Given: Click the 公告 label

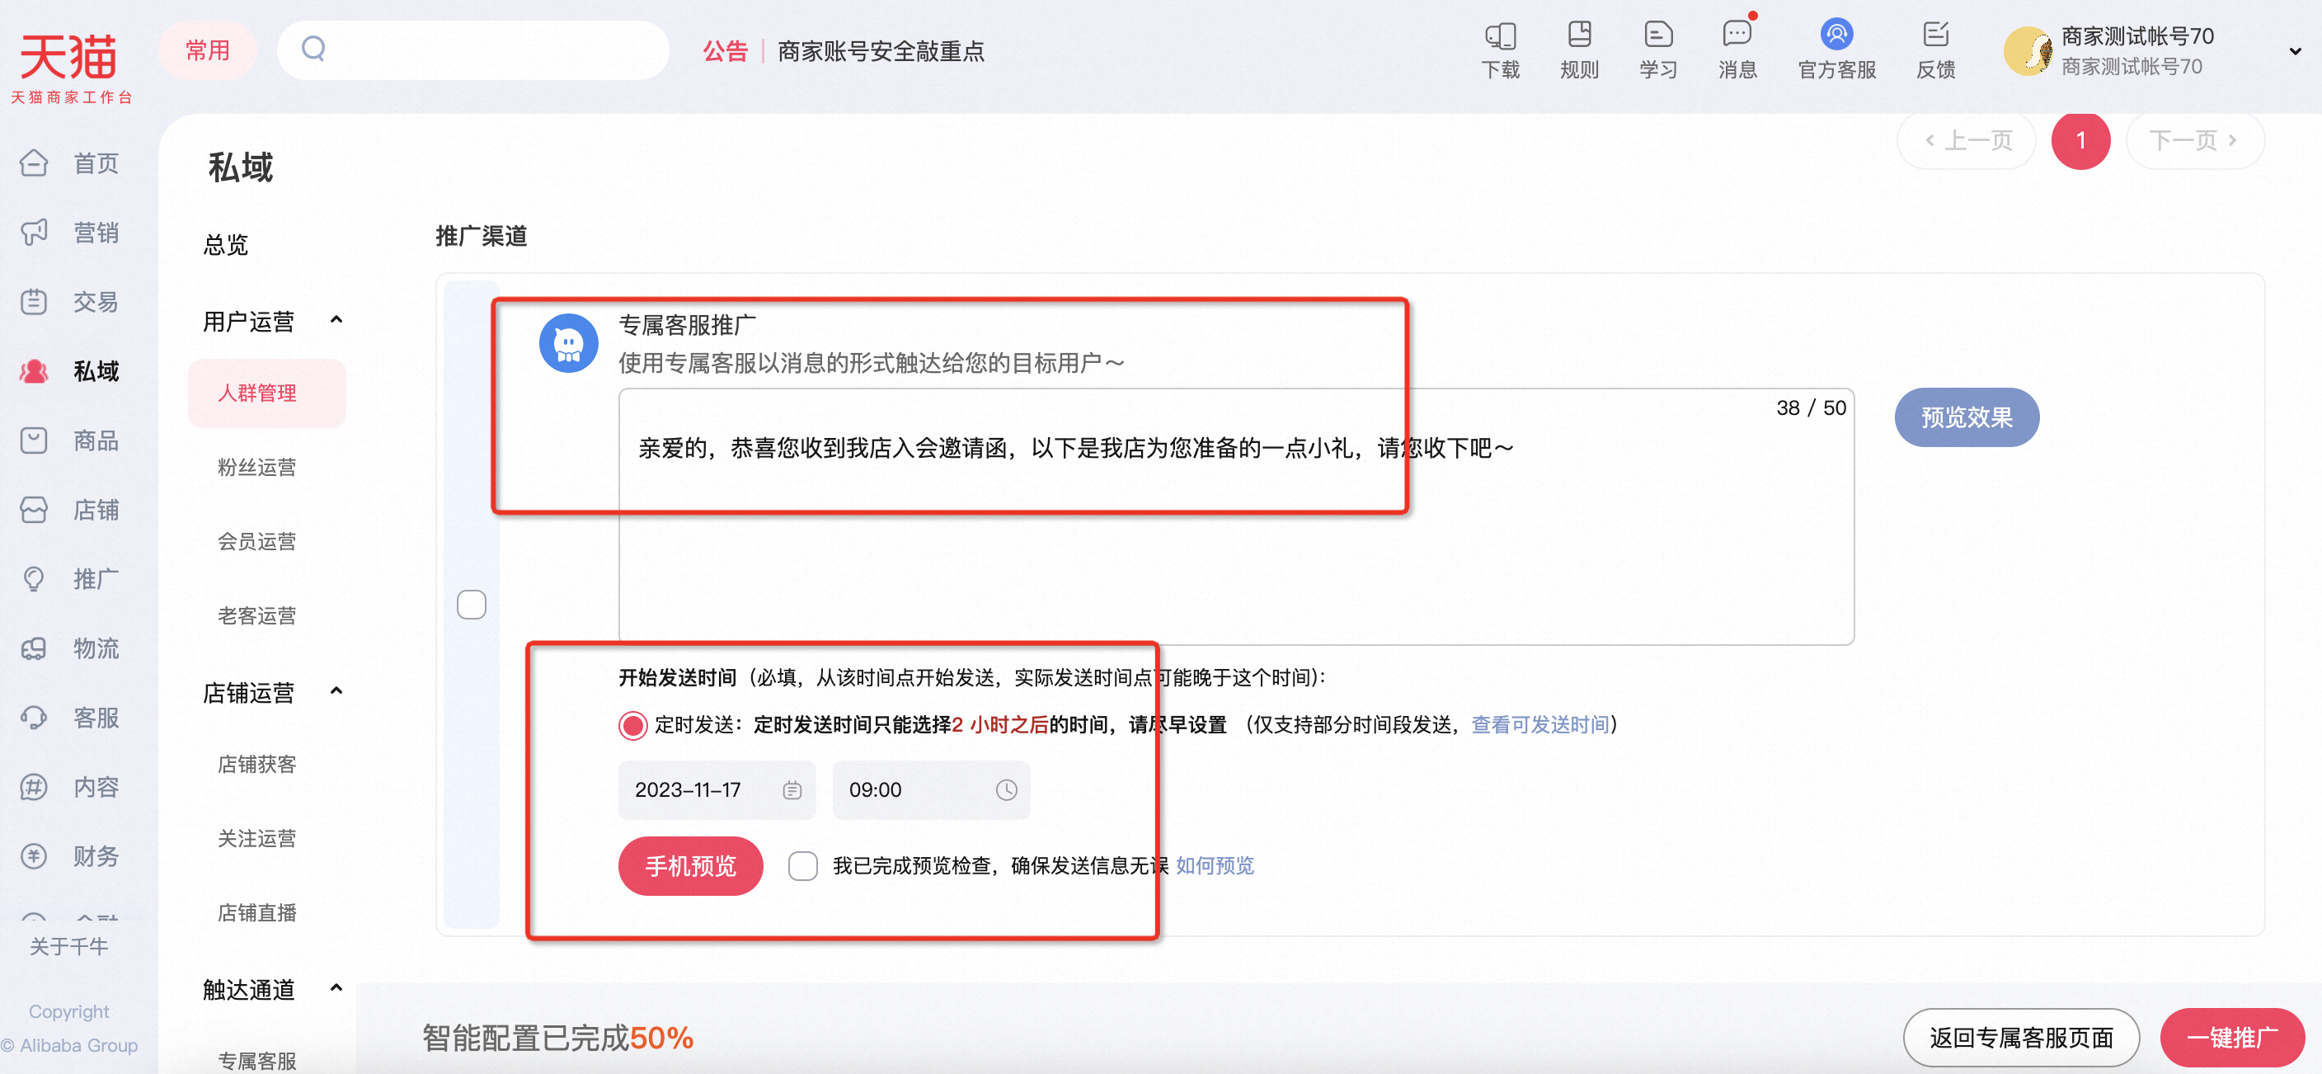Looking at the screenshot, I should tap(726, 51).
